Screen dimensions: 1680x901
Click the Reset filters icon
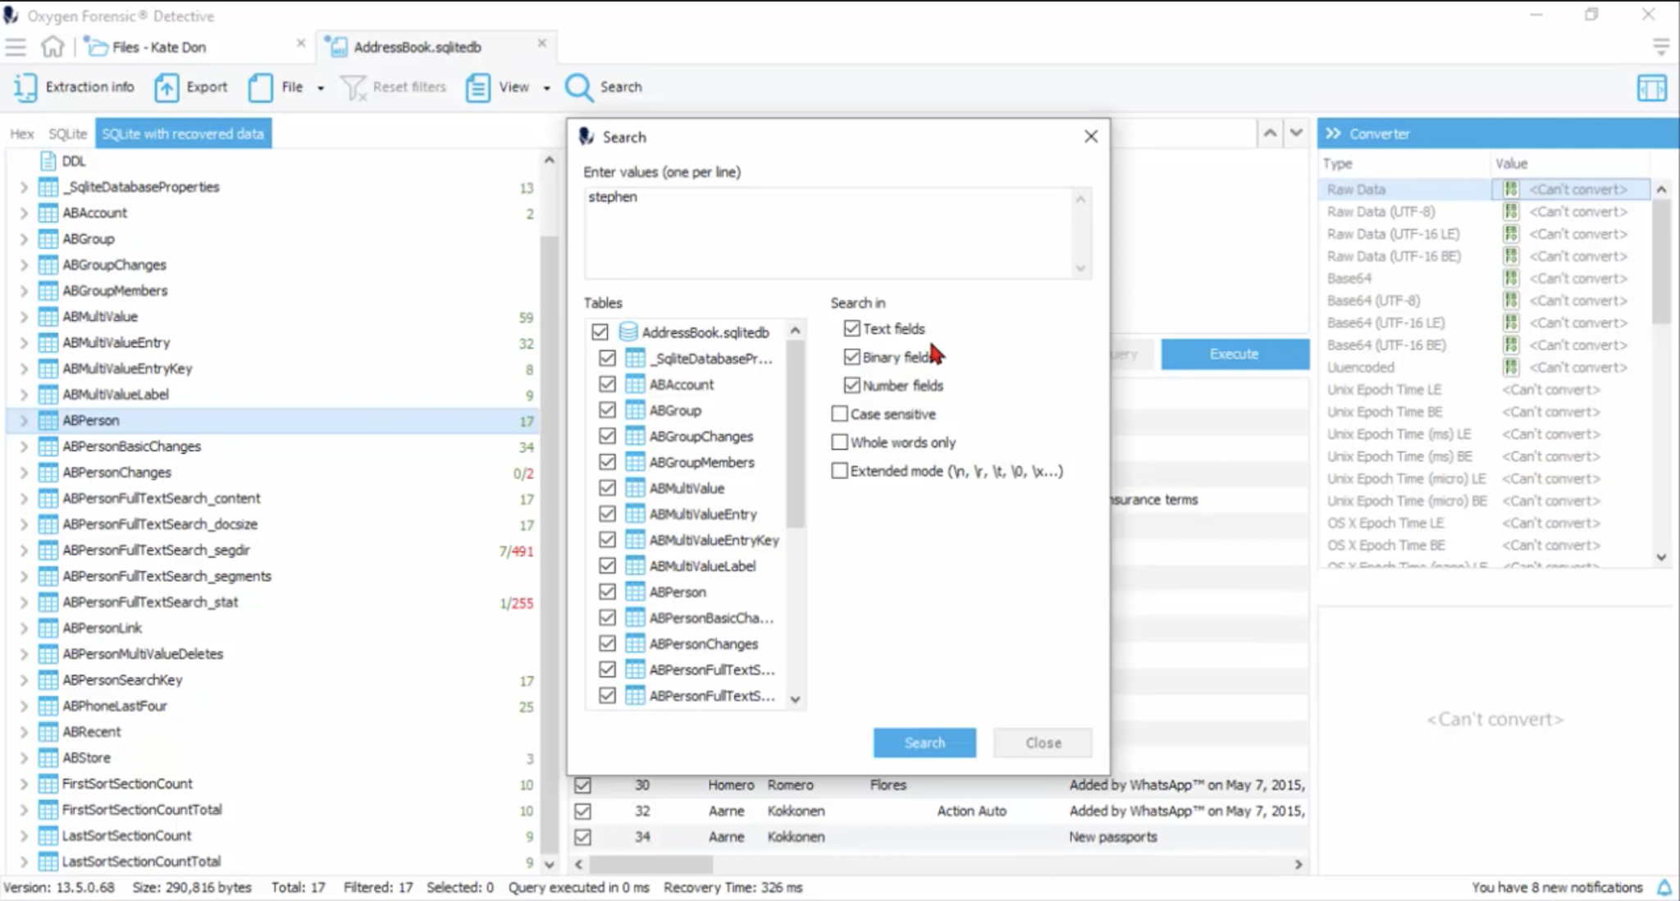click(x=354, y=87)
